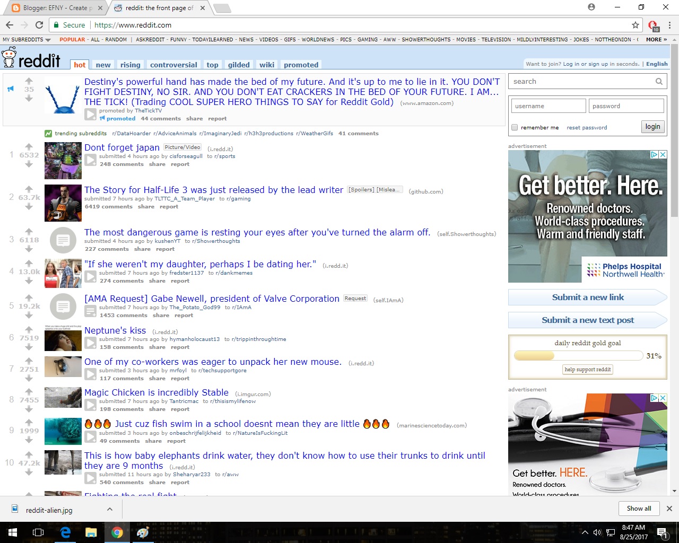Upvote the Gabe Newell AMA Request post
The height and width of the screenshot is (543, 679).
[x=29, y=297]
